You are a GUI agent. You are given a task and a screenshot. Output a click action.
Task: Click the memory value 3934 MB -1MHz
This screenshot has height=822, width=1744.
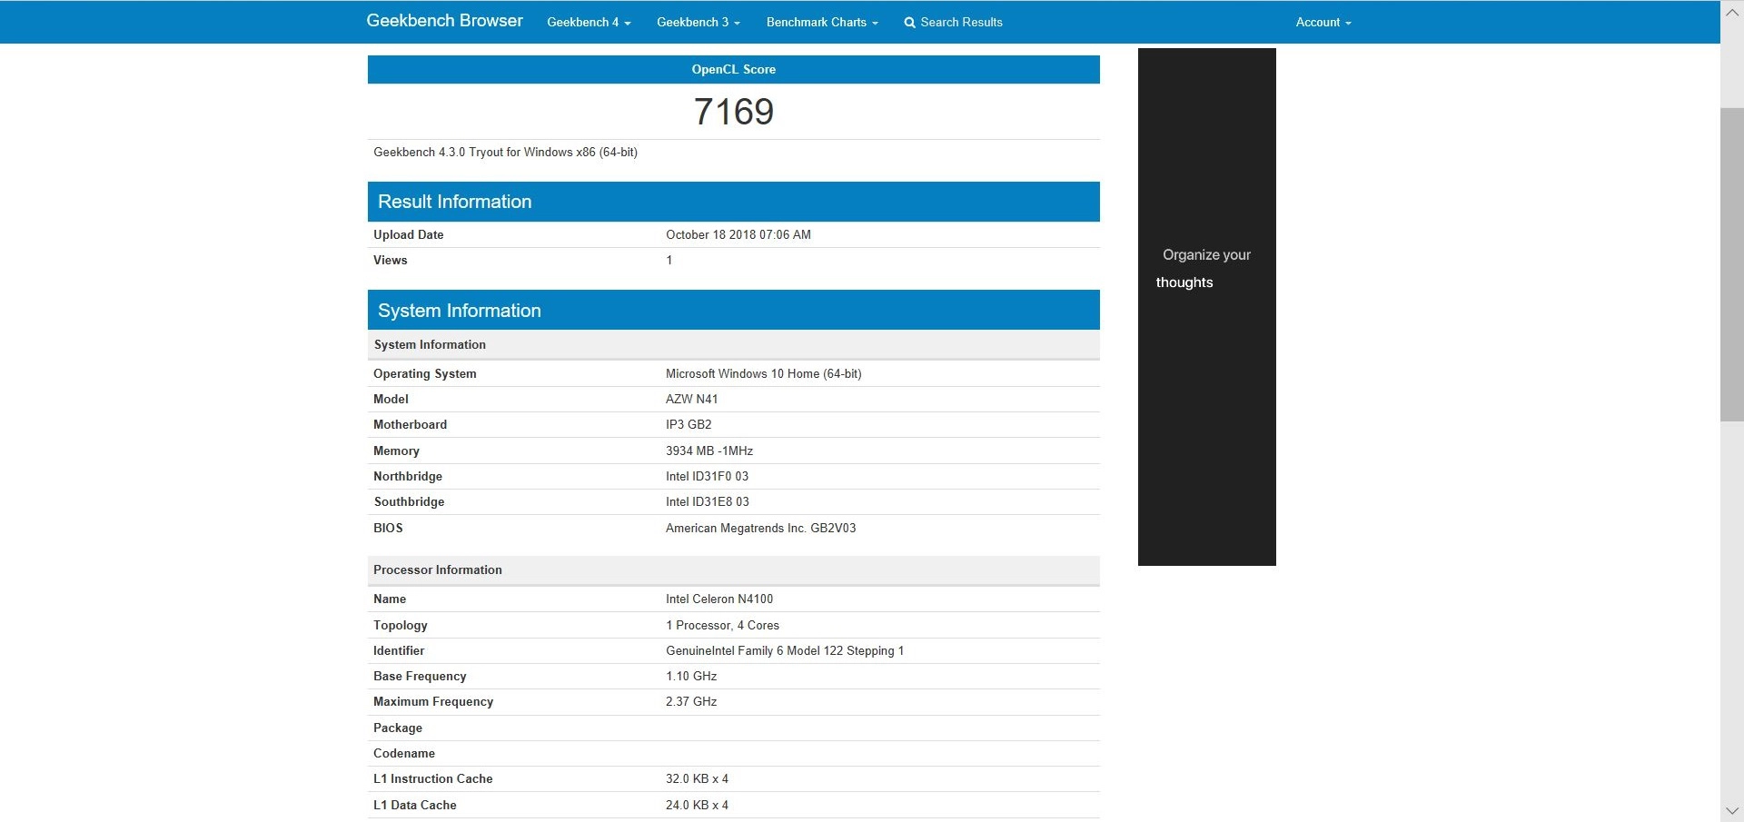709,451
